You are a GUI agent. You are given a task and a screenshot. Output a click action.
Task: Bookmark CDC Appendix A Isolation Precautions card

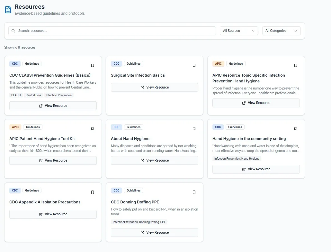point(93,192)
